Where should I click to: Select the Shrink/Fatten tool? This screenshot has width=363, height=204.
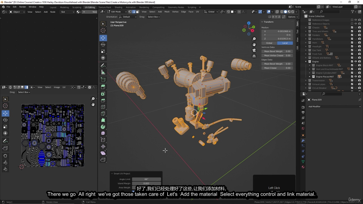[x=103, y=146]
